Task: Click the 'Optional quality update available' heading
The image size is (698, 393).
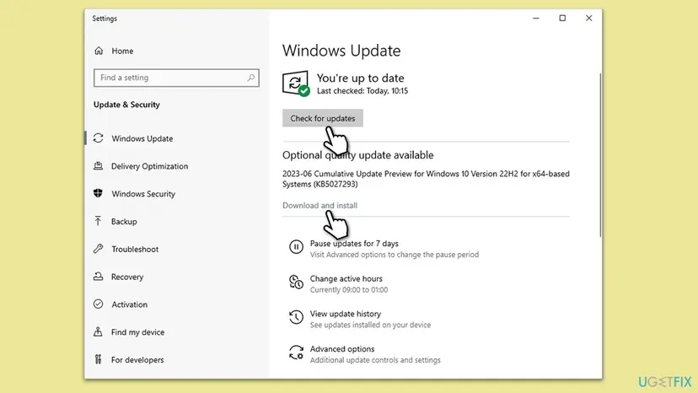Action: (x=358, y=155)
